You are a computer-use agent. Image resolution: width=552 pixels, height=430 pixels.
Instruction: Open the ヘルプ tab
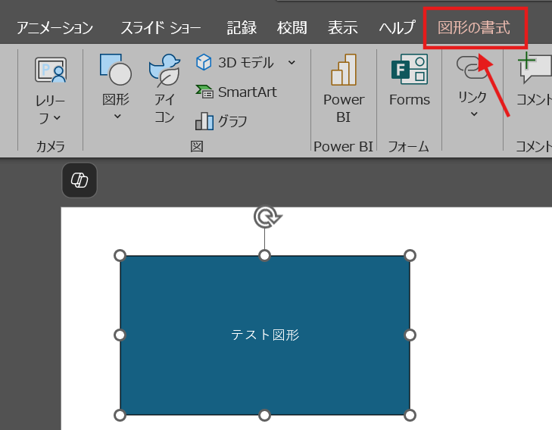pyautogui.click(x=397, y=28)
